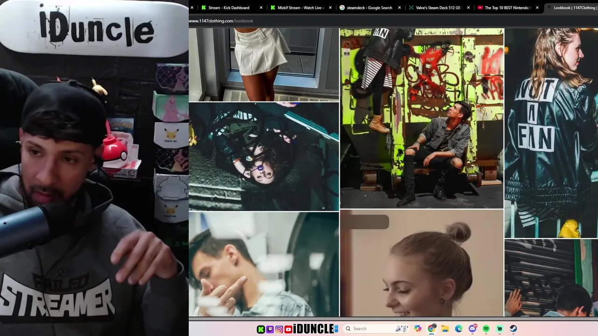Screen dimensions: 598x336
Task: Select the Lookbook | 1147Clothing tab
Action: (574, 7)
